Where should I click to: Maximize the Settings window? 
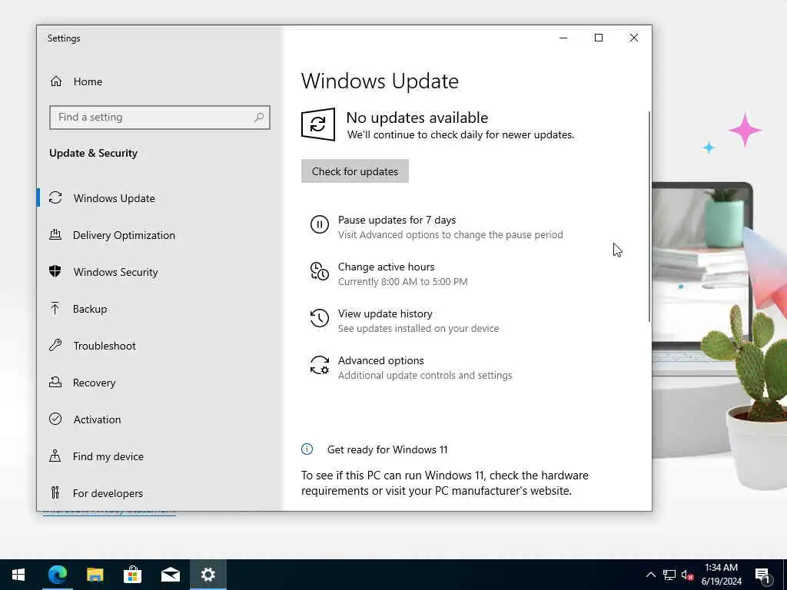[x=598, y=38]
